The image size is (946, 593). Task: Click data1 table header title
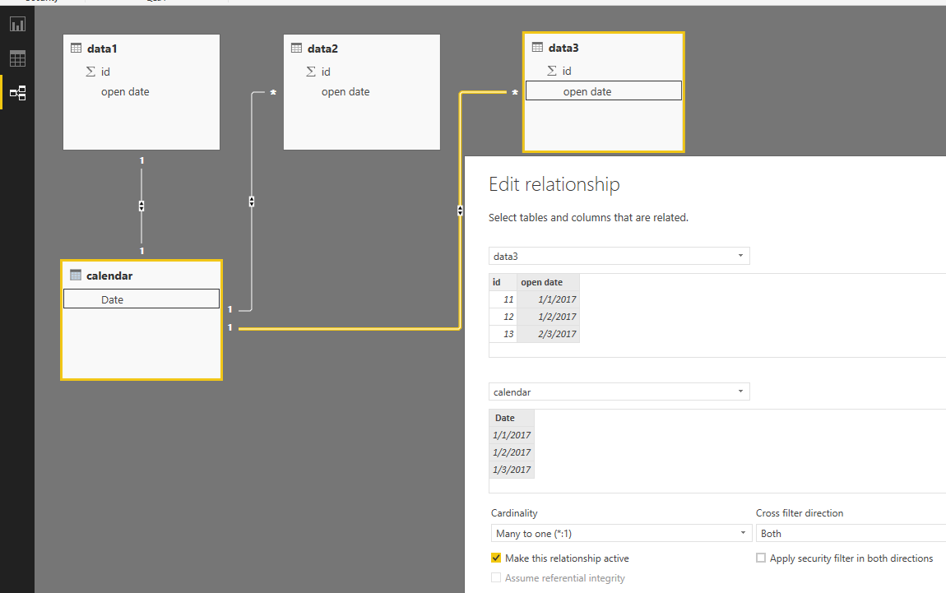pyautogui.click(x=102, y=49)
